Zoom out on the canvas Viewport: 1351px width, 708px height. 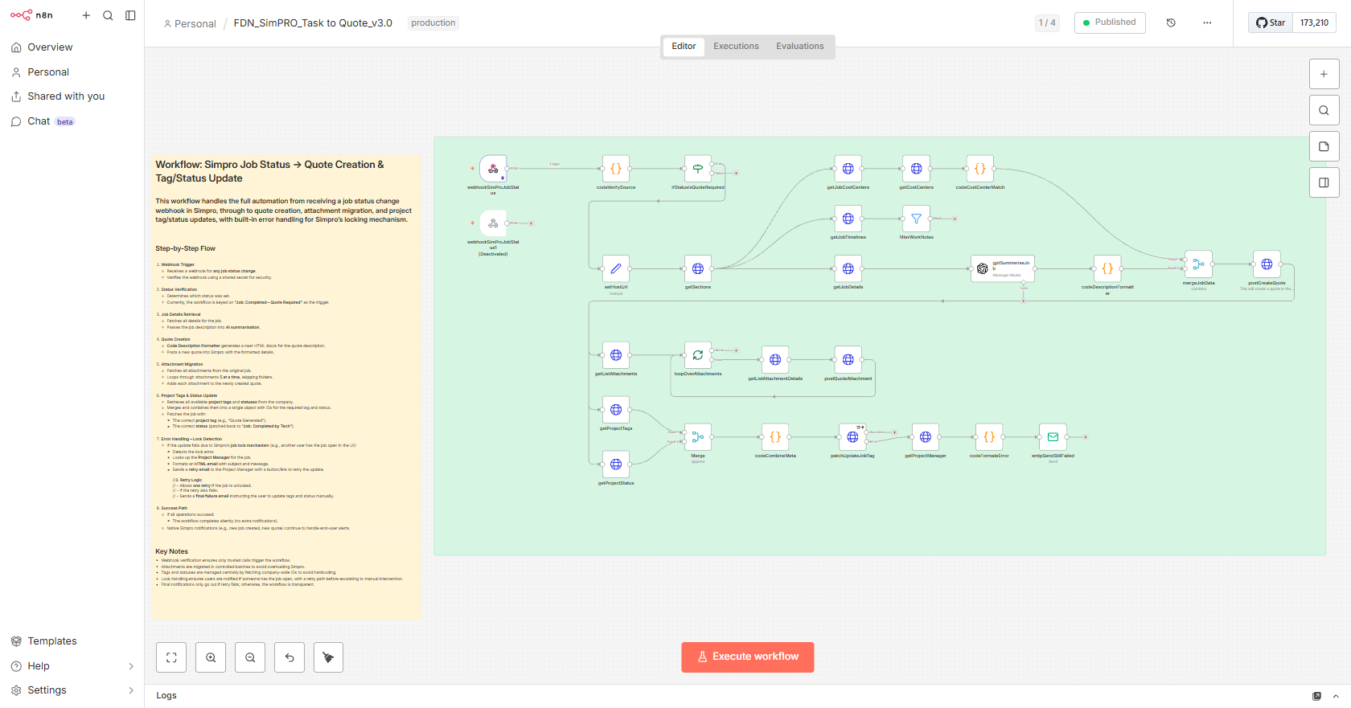[250, 657]
